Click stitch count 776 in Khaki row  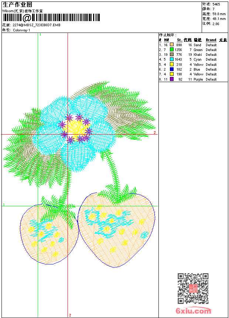(x=179, y=55)
